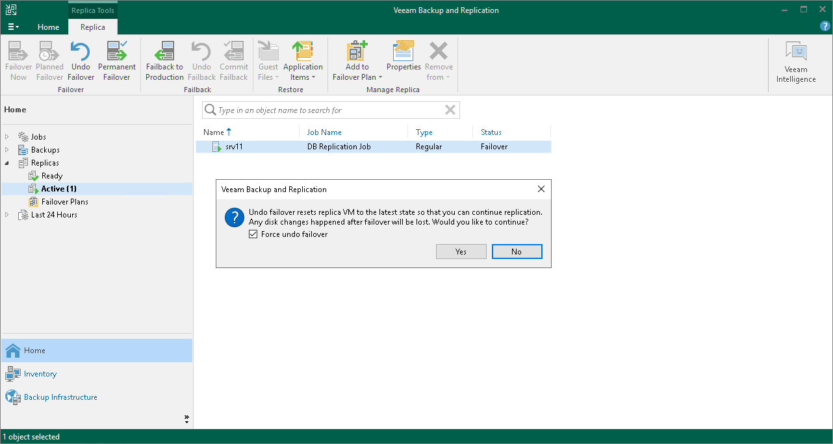Viewport: 833px width, 444px height.
Task: Select the Failover Plans node
Action: pyautogui.click(x=64, y=202)
